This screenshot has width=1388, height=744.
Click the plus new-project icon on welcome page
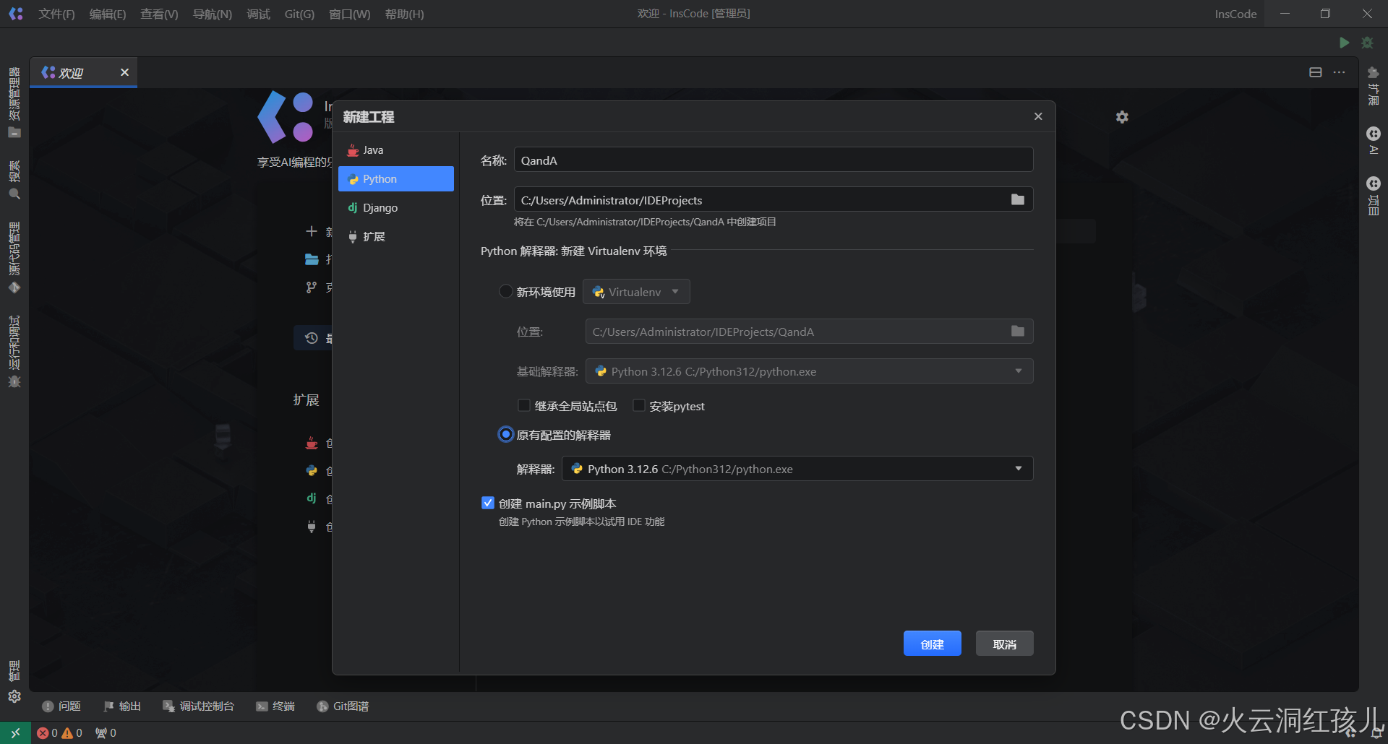tap(312, 231)
